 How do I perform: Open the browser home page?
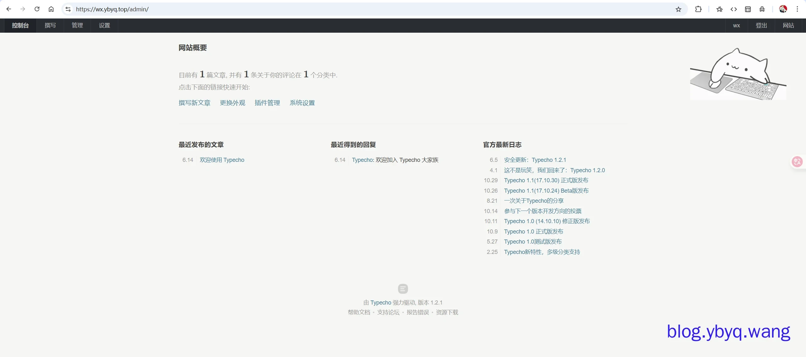point(51,9)
